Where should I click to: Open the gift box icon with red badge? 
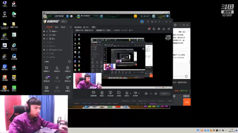coord(149,29)
